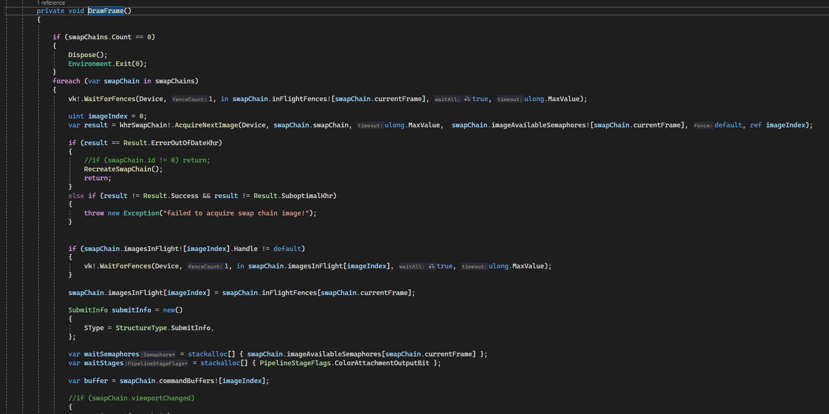This screenshot has width=829, height=414.
Task: Click the fenceCount hint on the inFlightFences line
Action: click(x=189, y=99)
